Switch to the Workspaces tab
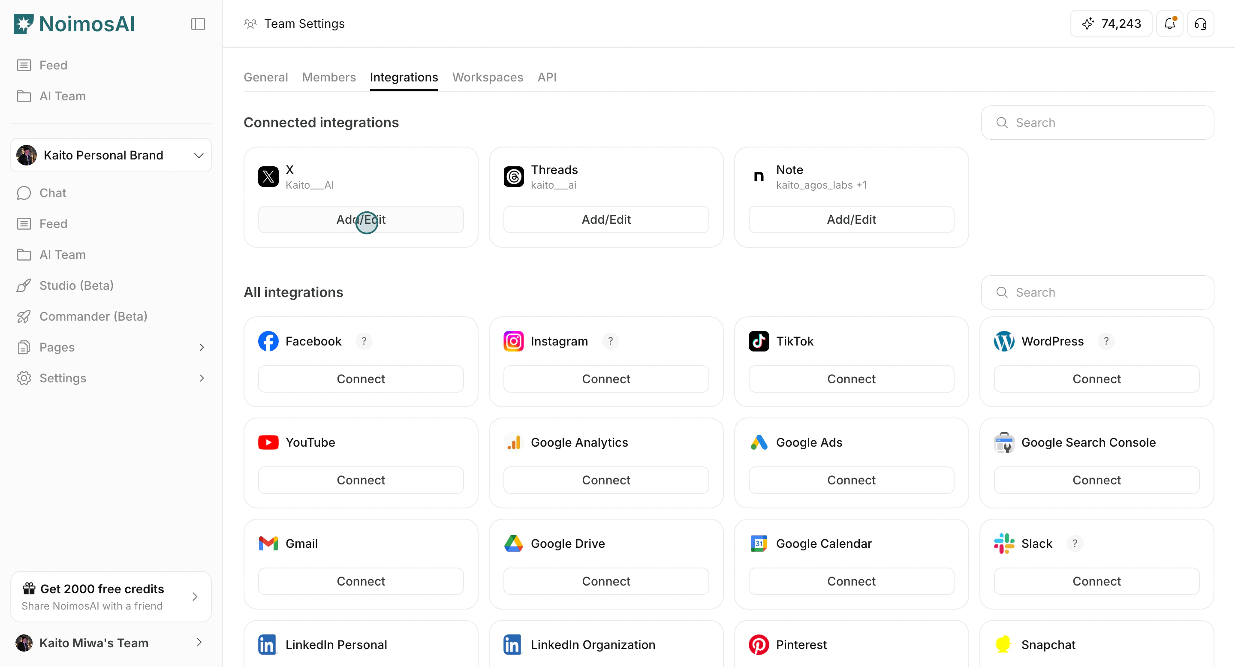Viewport: 1235px width, 667px height. coord(487,77)
